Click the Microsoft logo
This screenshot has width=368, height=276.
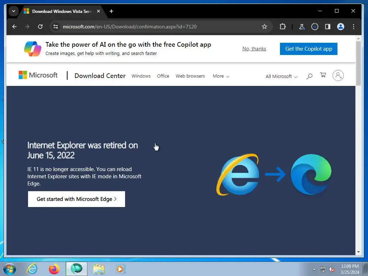38,75
